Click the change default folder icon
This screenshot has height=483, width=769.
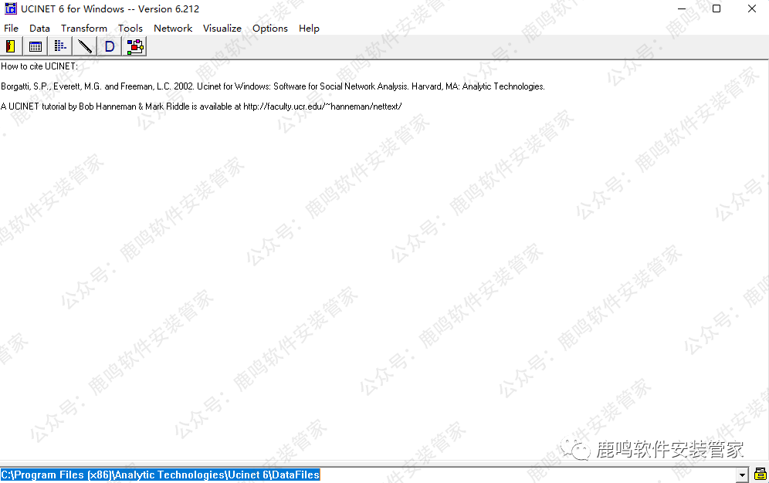coord(761,475)
